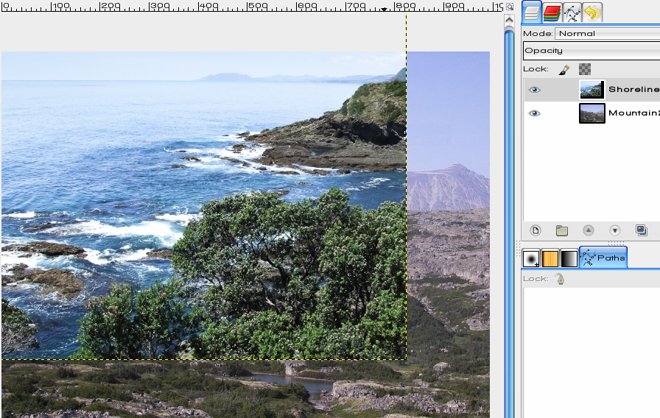Open the layer Mode dropdown set to Normal
This screenshot has height=418, width=660.
coord(608,33)
